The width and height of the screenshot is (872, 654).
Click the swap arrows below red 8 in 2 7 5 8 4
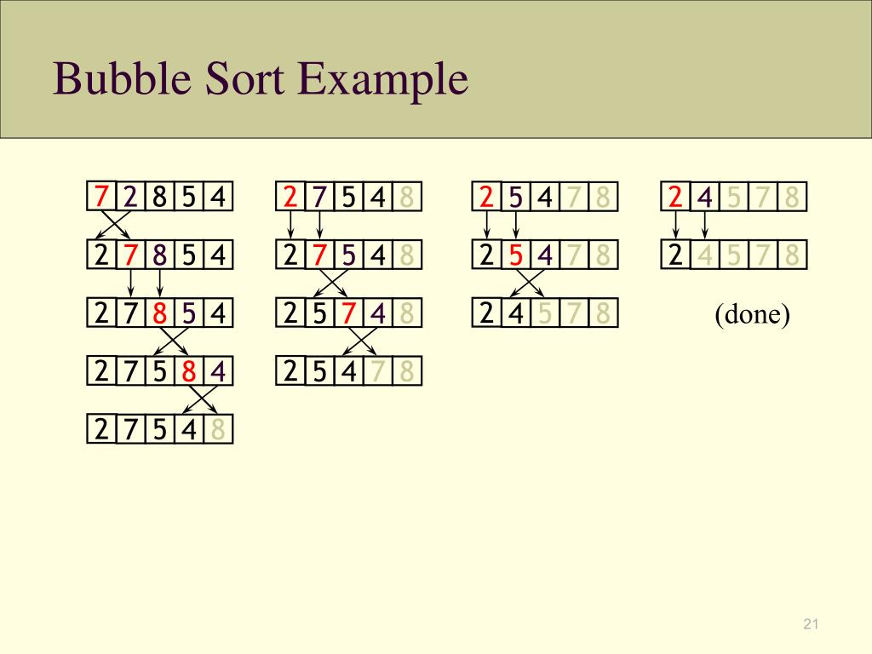point(201,400)
